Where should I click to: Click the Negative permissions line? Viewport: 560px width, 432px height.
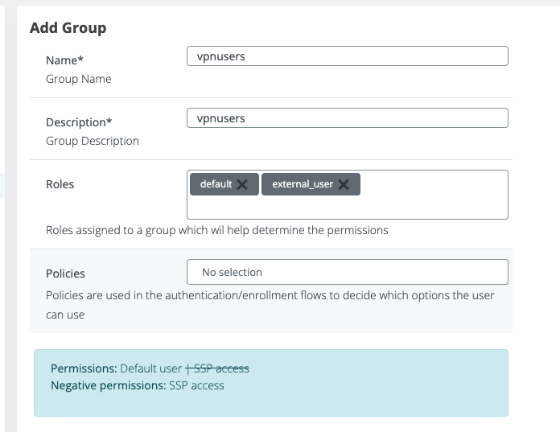[x=137, y=385]
